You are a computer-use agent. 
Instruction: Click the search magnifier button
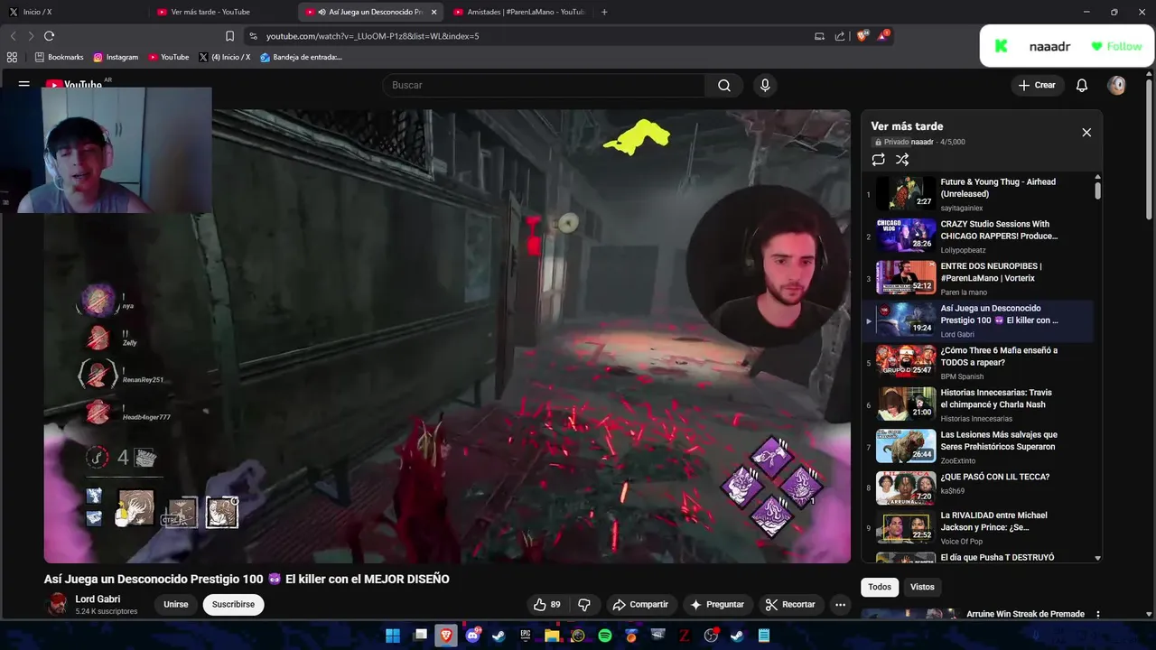724,85
